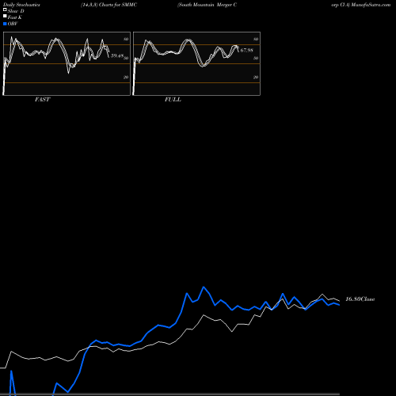Click the peak of the blue OBV line
The height and width of the screenshot is (396, 396).
204,287
